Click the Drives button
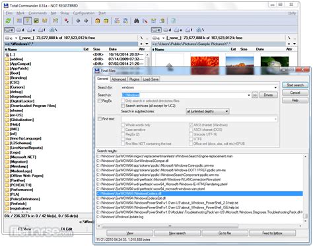 268,95
